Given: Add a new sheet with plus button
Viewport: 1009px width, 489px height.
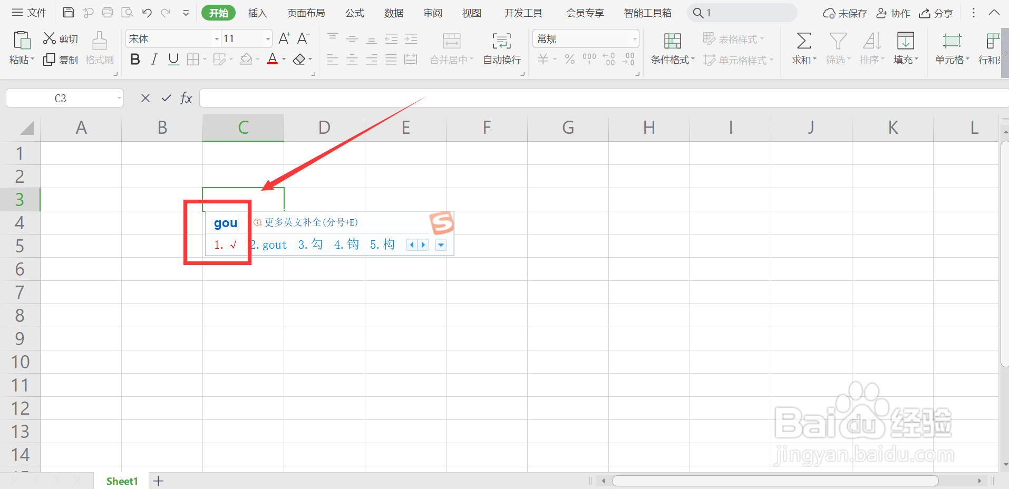Looking at the screenshot, I should click(158, 481).
